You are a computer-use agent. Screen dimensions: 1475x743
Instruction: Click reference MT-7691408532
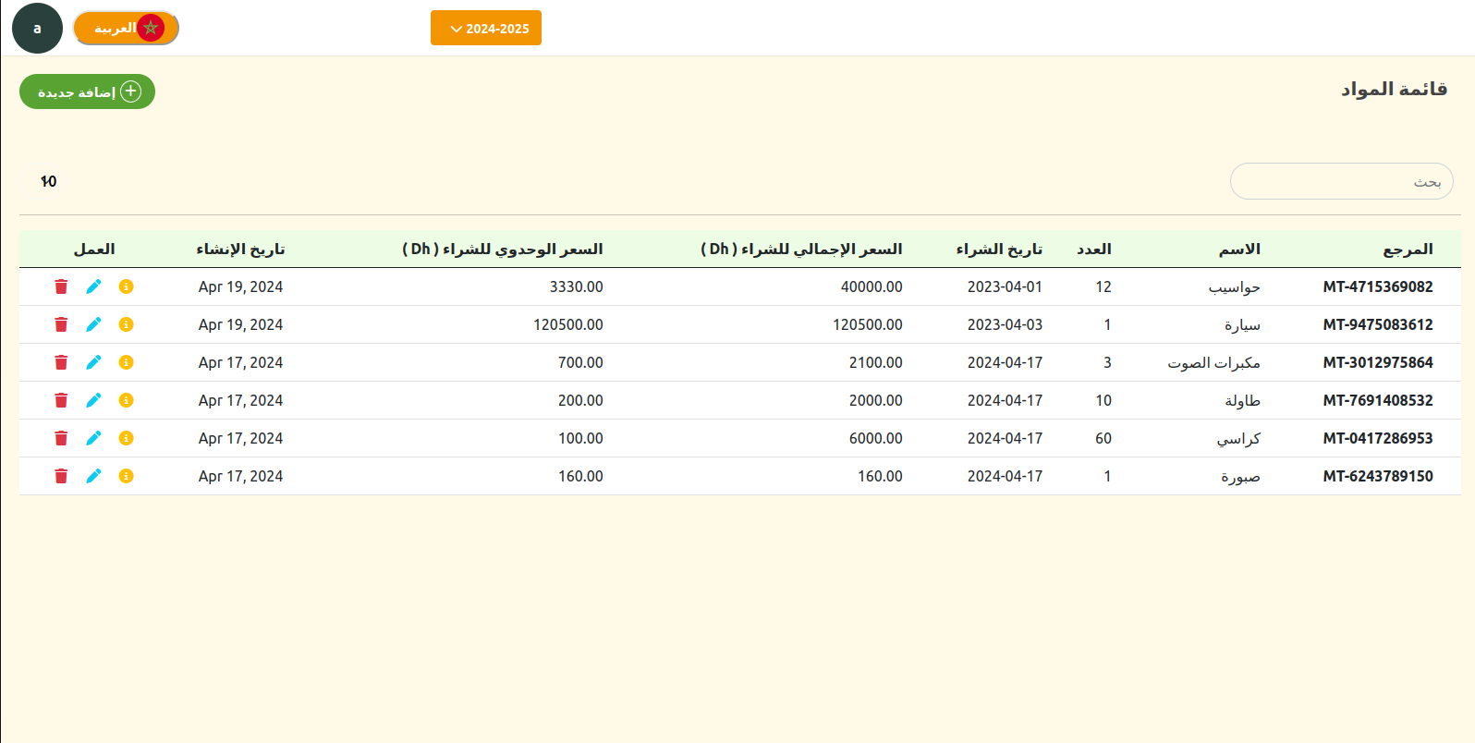click(1378, 400)
